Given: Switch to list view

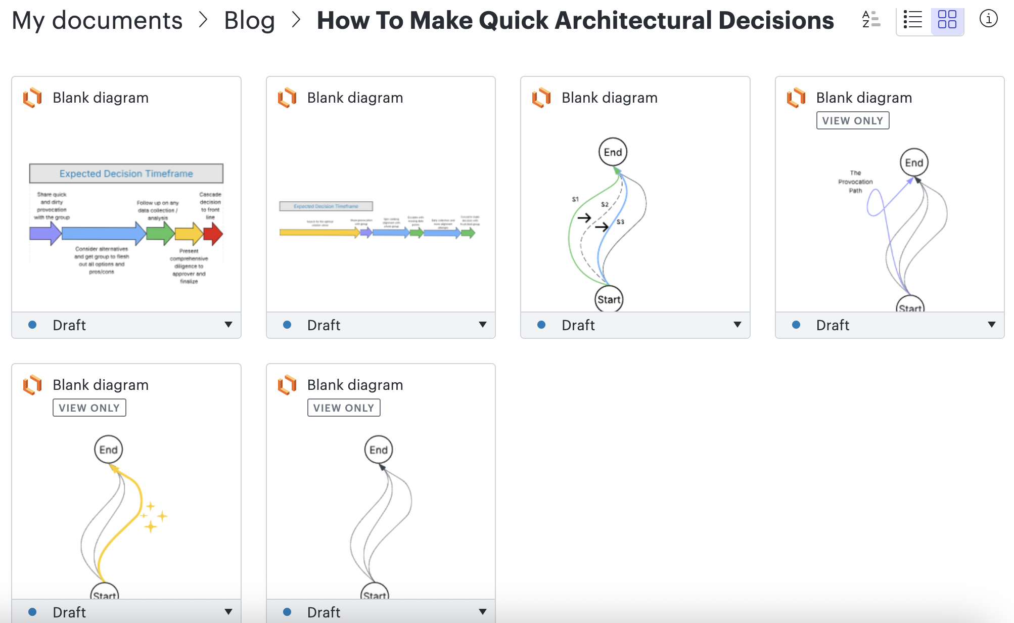Looking at the screenshot, I should [x=913, y=20].
